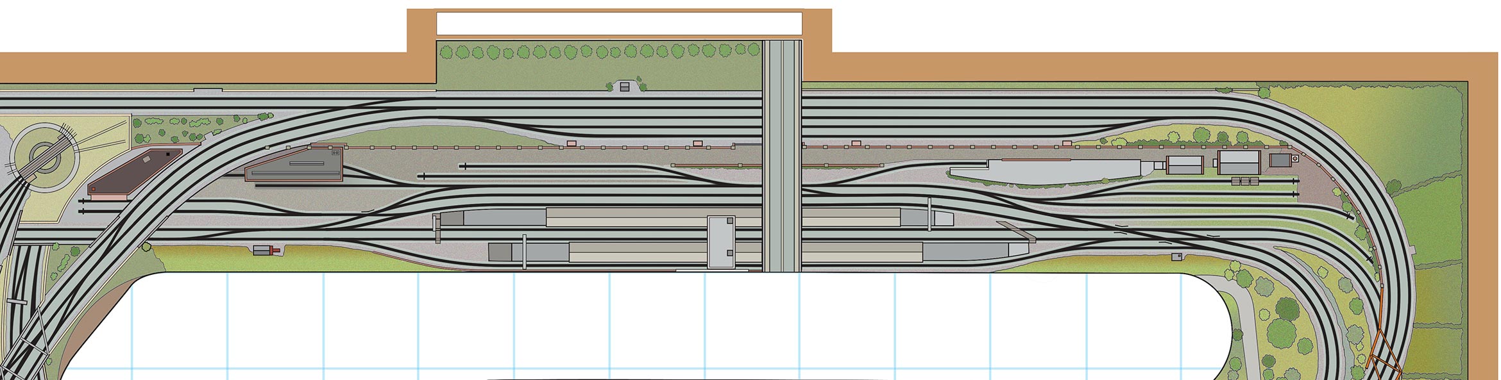
Task: Select the white rectangle at the top
Action: tap(619, 24)
